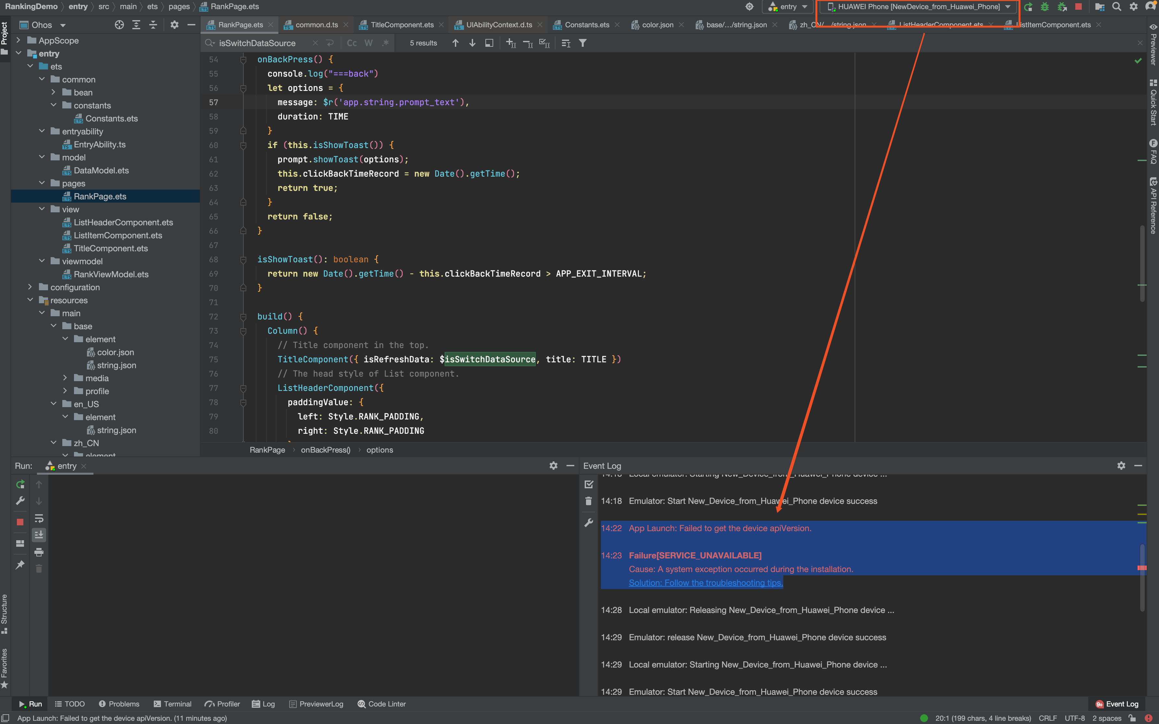The width and height of the screenshot is (1159, 724).
Task: Mark all Event Log notifications as read
Action: coord(589,485)
